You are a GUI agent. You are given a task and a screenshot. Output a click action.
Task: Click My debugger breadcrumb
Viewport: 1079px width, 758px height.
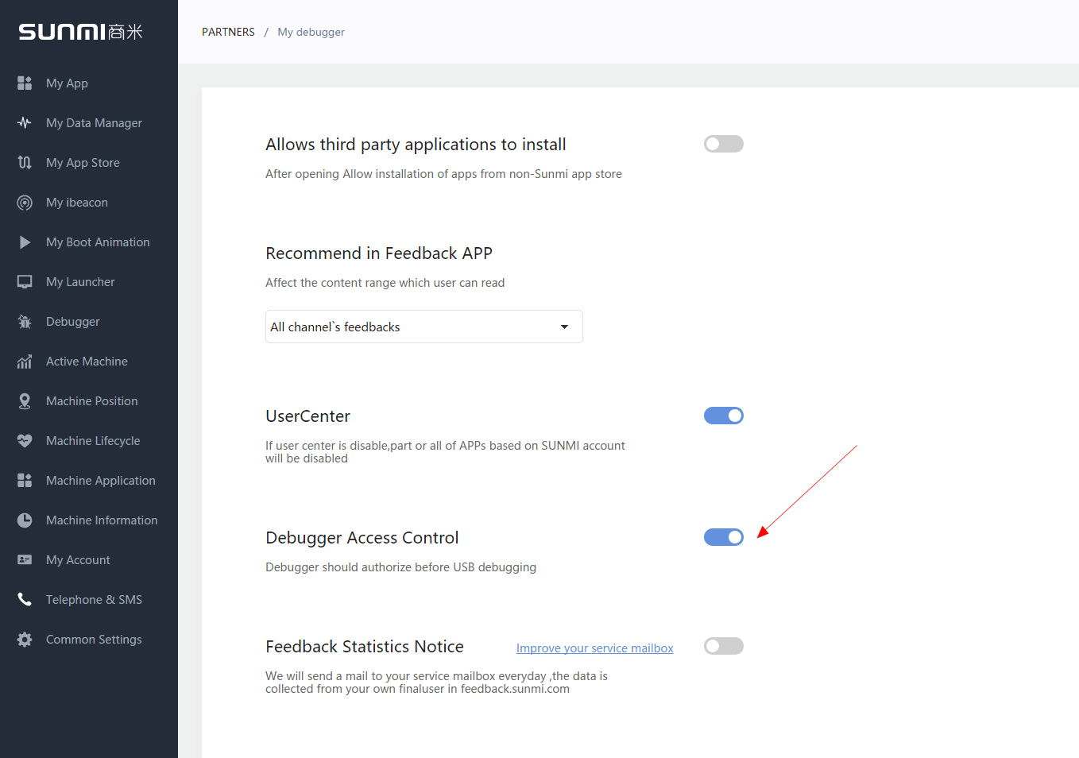coord(311,32)
